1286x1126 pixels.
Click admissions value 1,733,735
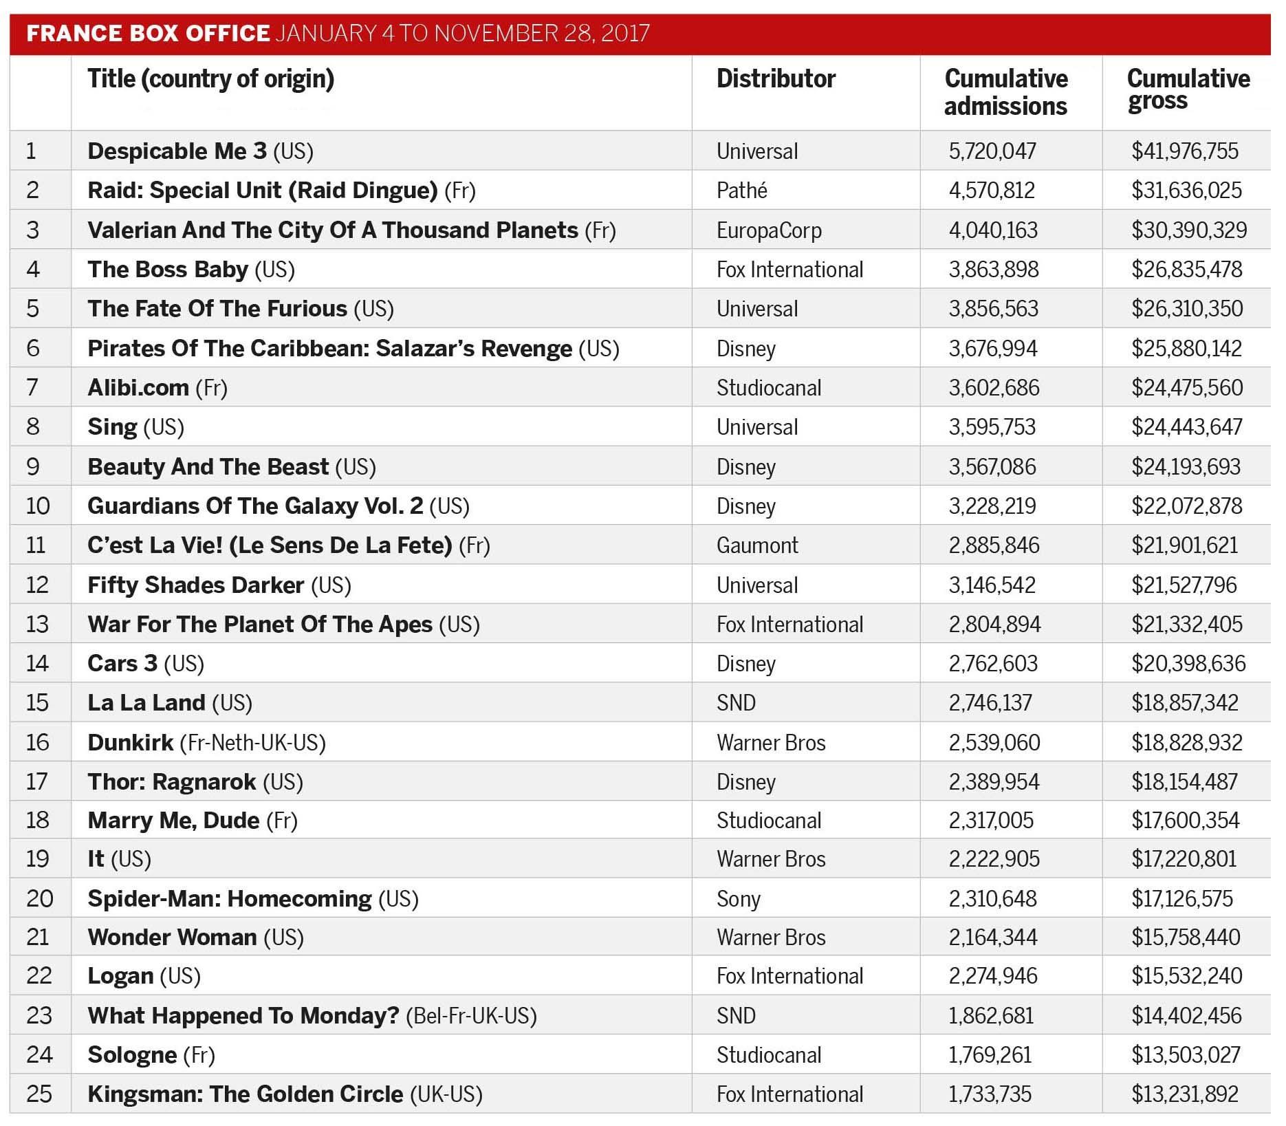(990, 1094)
